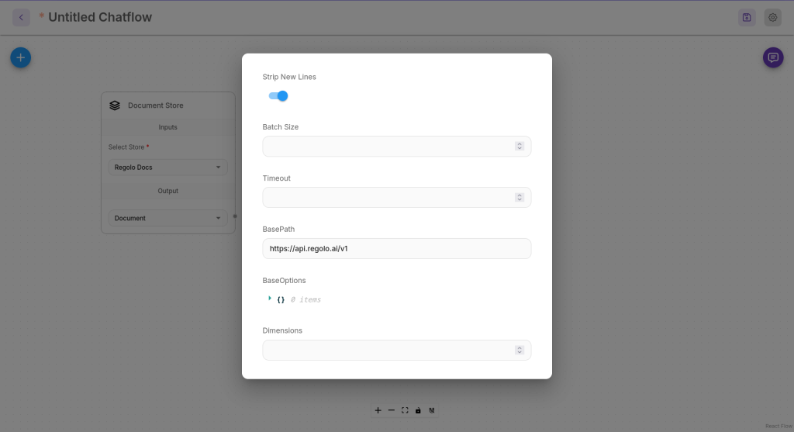
Task: Toggle the canvas lock icon
Action: click(x=418, y=410)
